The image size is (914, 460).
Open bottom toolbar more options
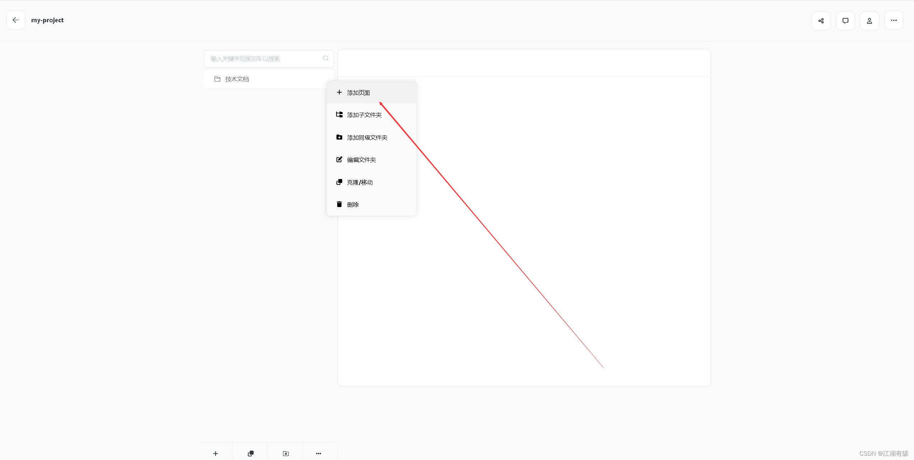[x=319, y=454]
